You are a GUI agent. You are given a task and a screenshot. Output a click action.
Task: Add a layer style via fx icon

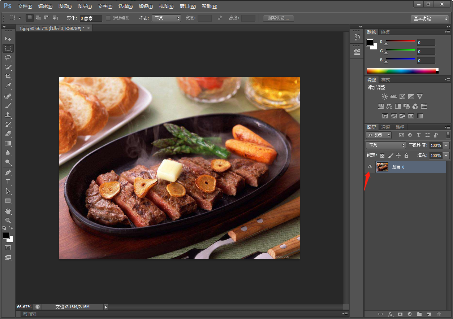point(391,314)
